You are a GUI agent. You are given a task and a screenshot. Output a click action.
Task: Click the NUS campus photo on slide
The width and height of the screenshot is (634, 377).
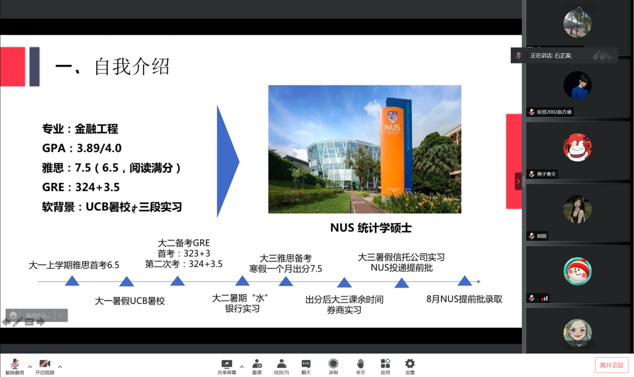point(365,149)
